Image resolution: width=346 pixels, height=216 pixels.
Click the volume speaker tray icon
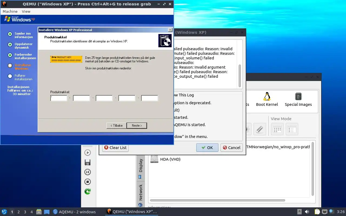pos(307,212)
